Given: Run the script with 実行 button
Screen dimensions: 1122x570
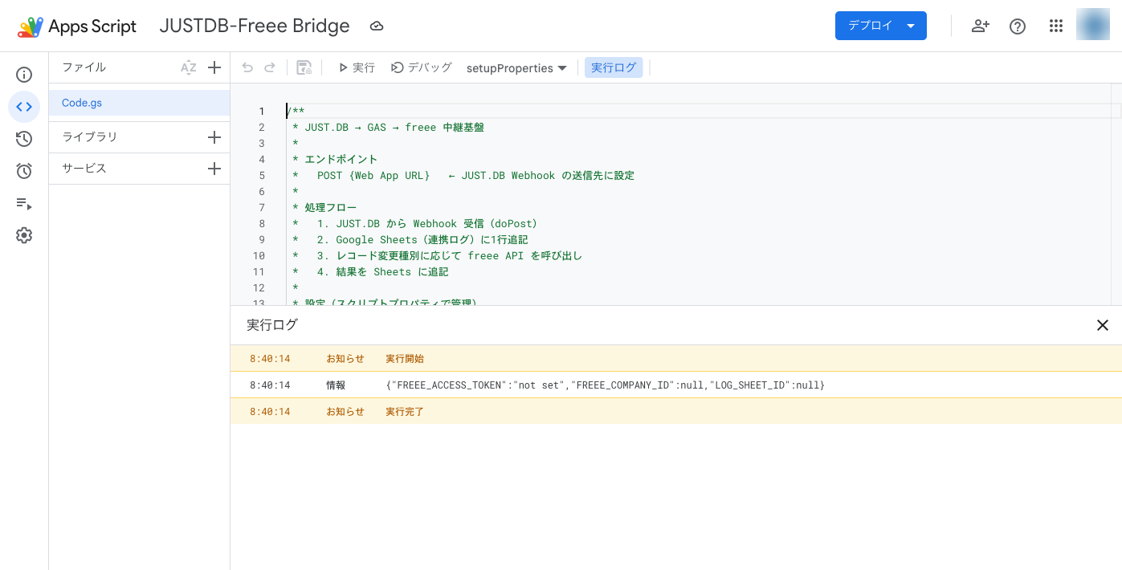Looking at the screenshot, I should pos(357,68).
